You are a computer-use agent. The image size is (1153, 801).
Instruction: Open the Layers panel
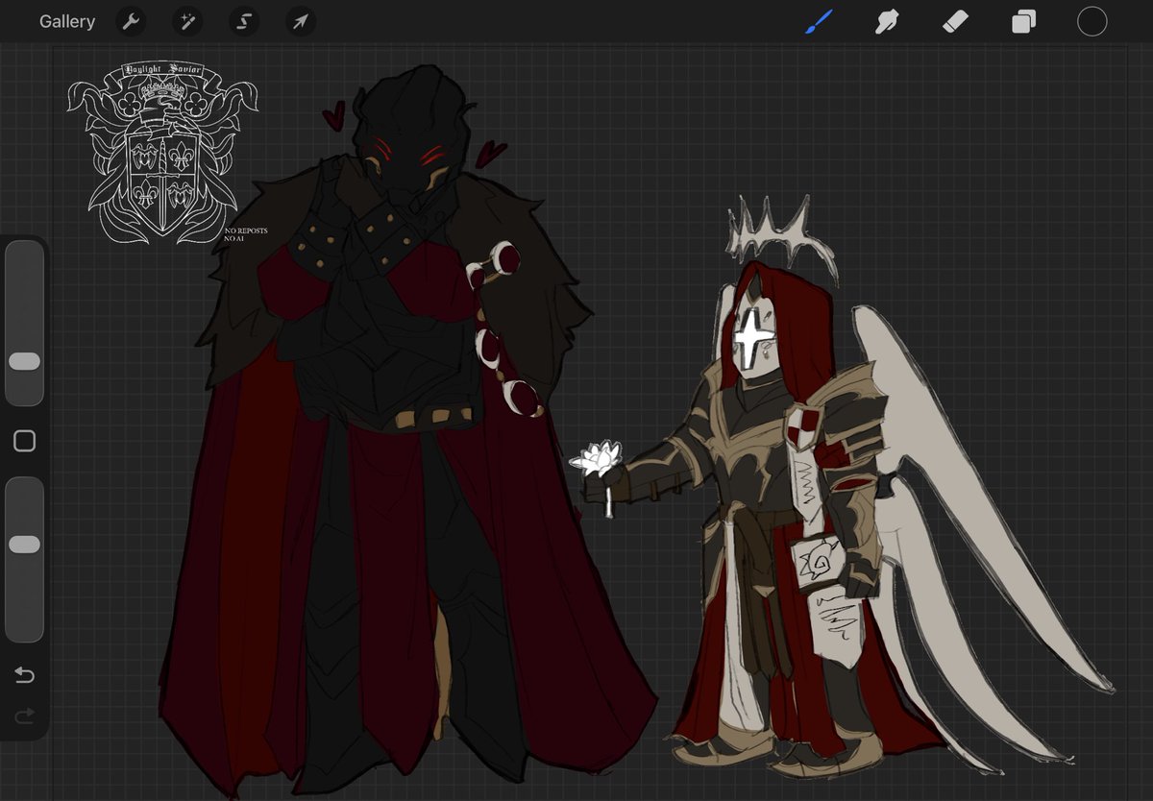pyautogui.click(x=1024, y=21)
